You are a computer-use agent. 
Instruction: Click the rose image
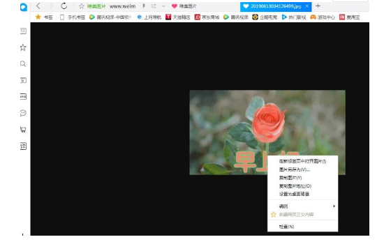coord(267,132)
